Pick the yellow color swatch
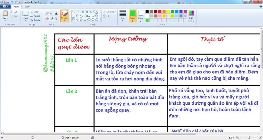This screenshot has width=263, height=140. tap(168, 12)
